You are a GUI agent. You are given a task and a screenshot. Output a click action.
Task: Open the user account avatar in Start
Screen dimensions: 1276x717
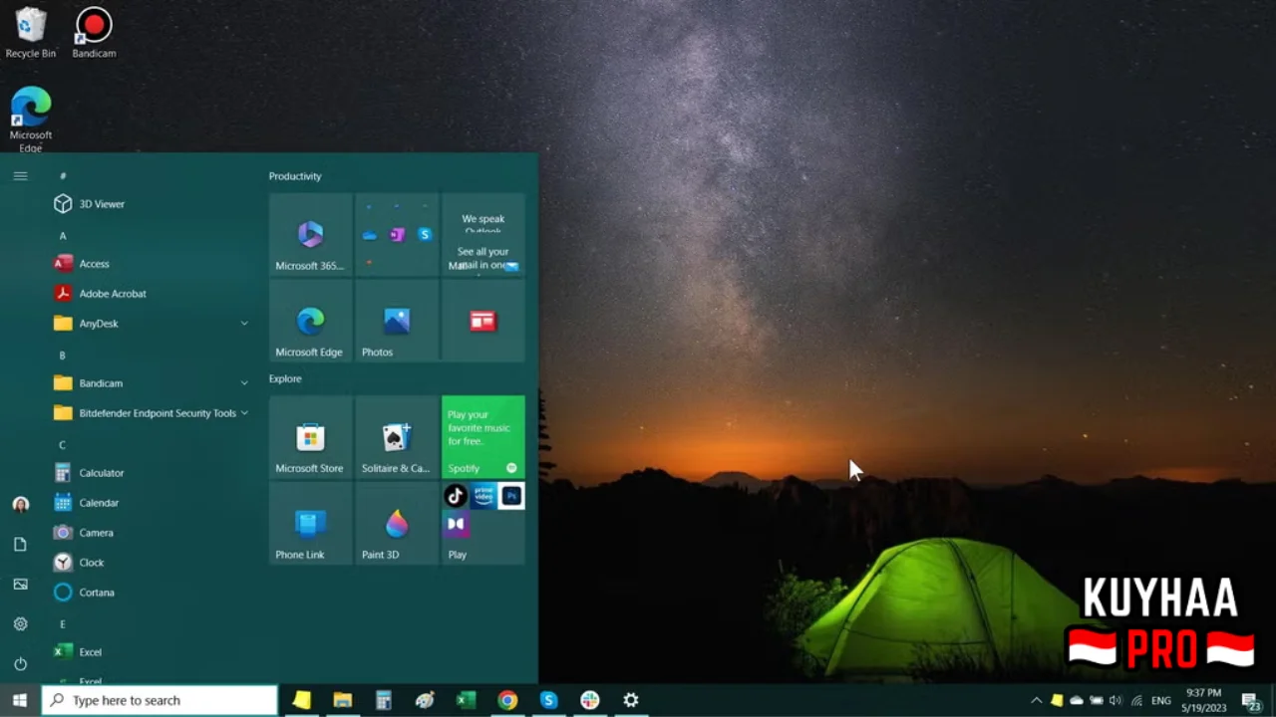pos(20,505)
